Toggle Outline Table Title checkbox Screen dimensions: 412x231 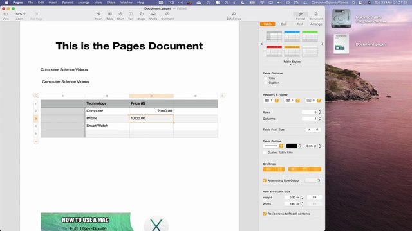265,153
